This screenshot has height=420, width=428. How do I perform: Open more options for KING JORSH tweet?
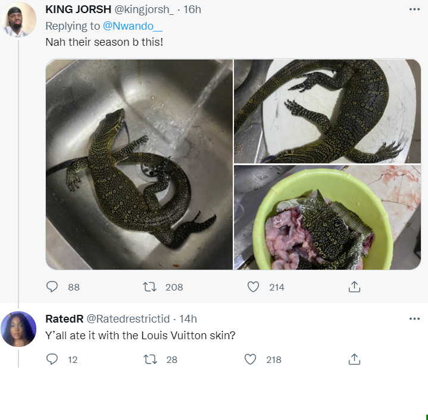click(x=414, y=10)
